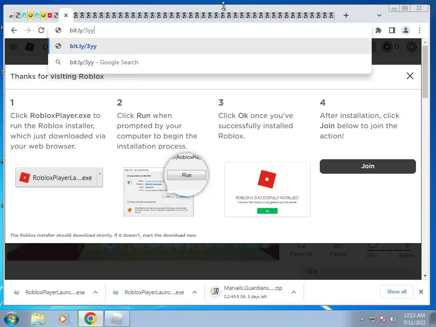
Task: Open first RobloxPlayerLaunc....exe download
Action: pos(49,292)
